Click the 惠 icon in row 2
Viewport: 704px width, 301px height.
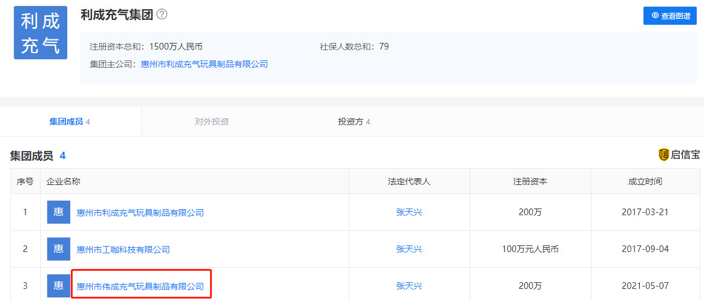(x=59, y=249)
